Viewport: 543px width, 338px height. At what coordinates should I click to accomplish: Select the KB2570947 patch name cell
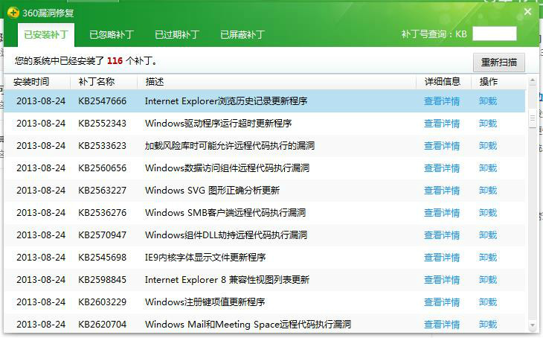pos(102,235)
